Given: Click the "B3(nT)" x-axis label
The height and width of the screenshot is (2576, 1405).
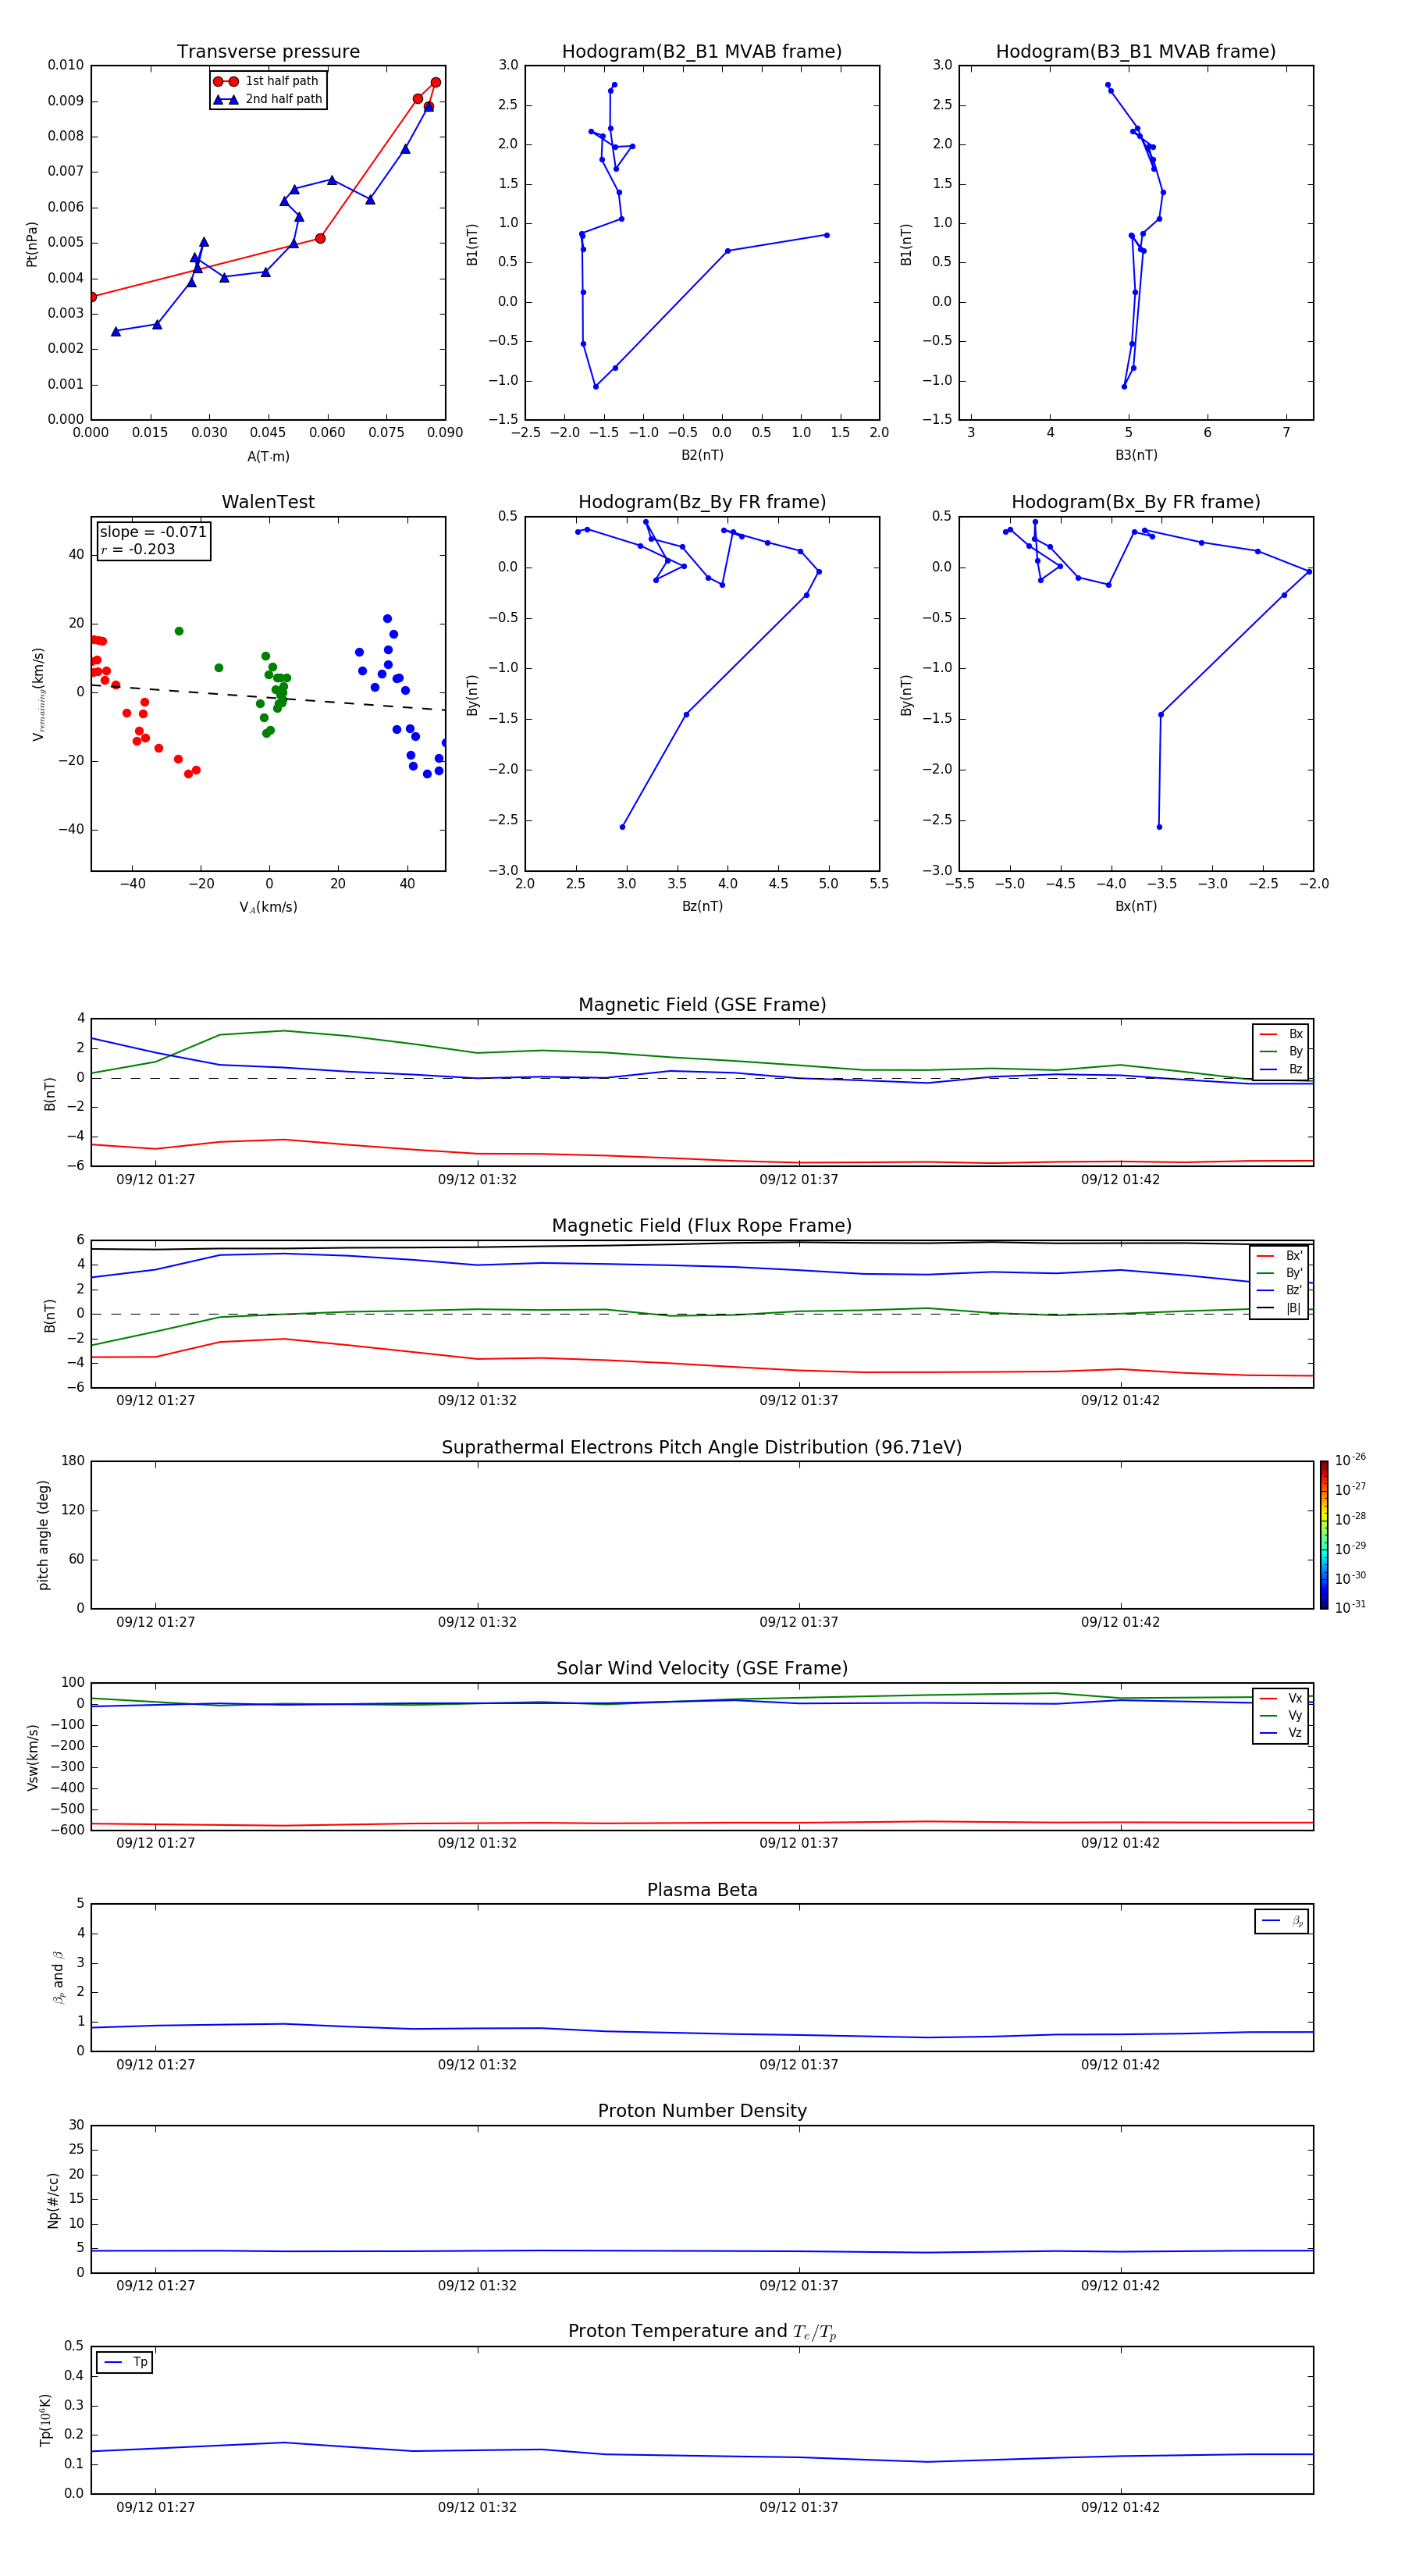Looking at the screenshot, I should 1136,455.
